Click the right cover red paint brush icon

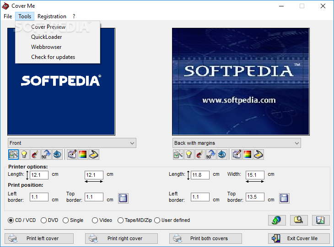200,154
